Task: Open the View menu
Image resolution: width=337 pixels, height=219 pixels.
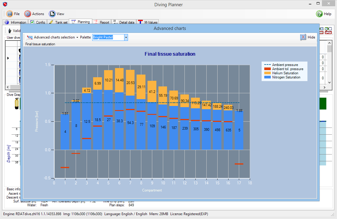Action: 52,14
